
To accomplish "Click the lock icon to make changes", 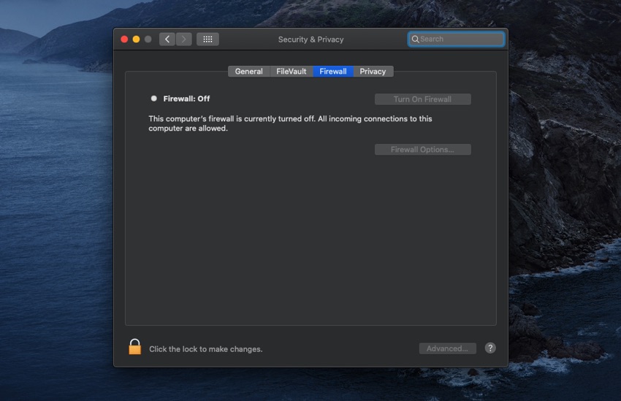I will (134, 347).
